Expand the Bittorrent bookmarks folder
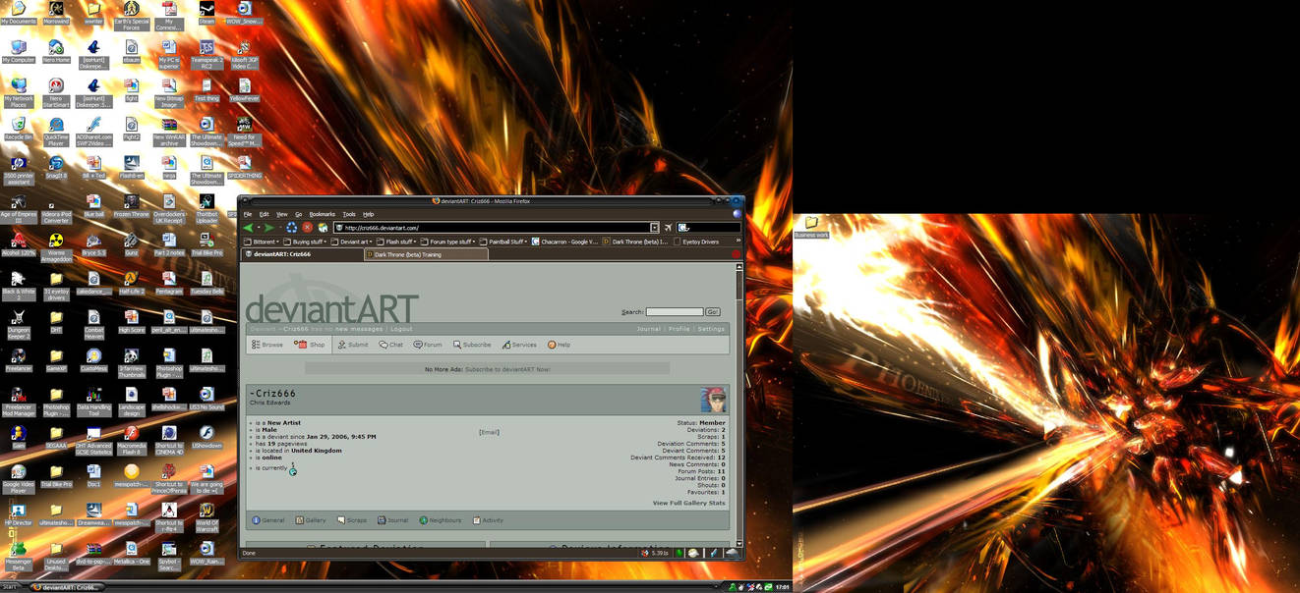The height and width of the screenshot is (593, 1300). 263,242
